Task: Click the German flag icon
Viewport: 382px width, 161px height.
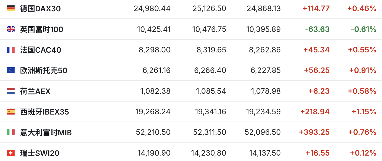Action: pyautogui.click(x=11, y=9)
